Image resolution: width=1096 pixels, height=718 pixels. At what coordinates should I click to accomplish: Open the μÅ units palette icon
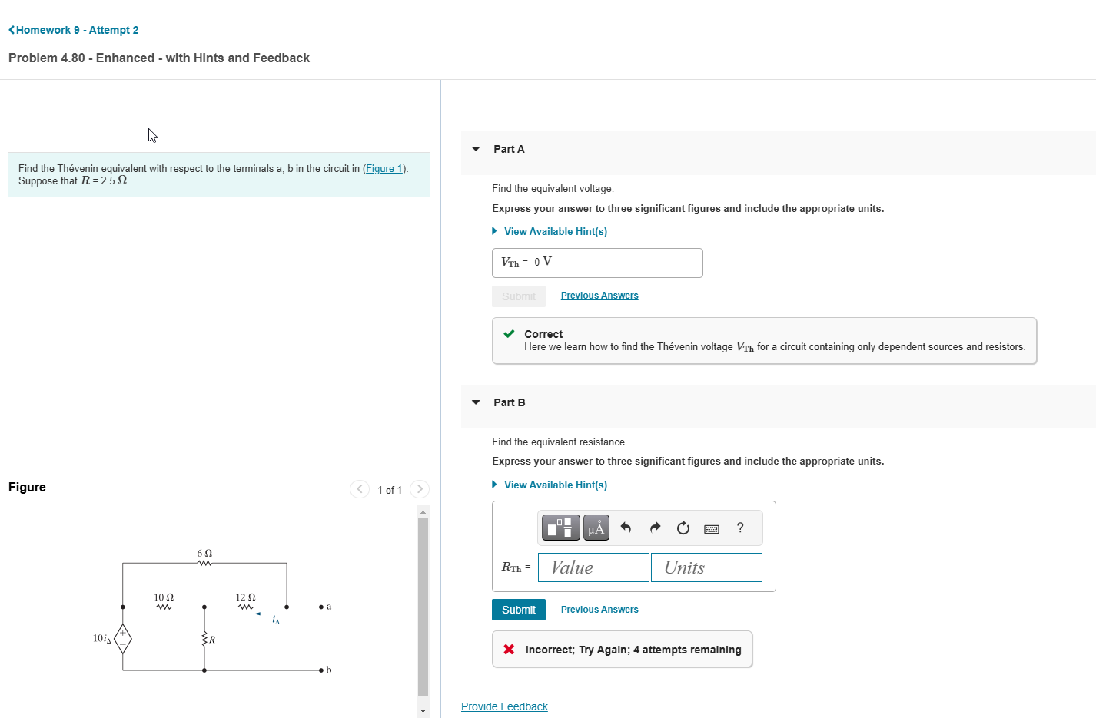point(596,528)
